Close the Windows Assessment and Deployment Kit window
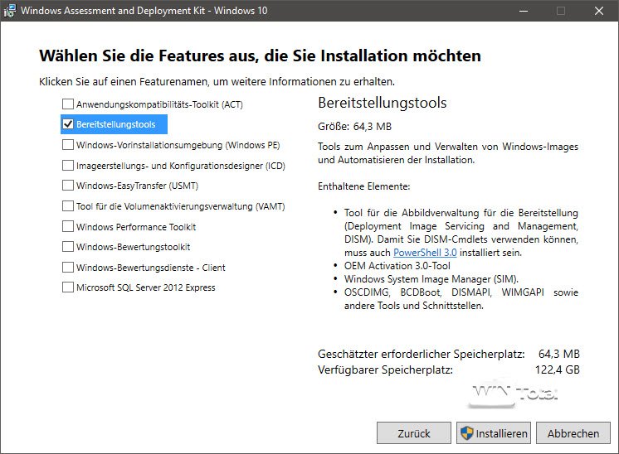Image resolution: width=619 pixels, height=454 pixels. pos(598,11)
